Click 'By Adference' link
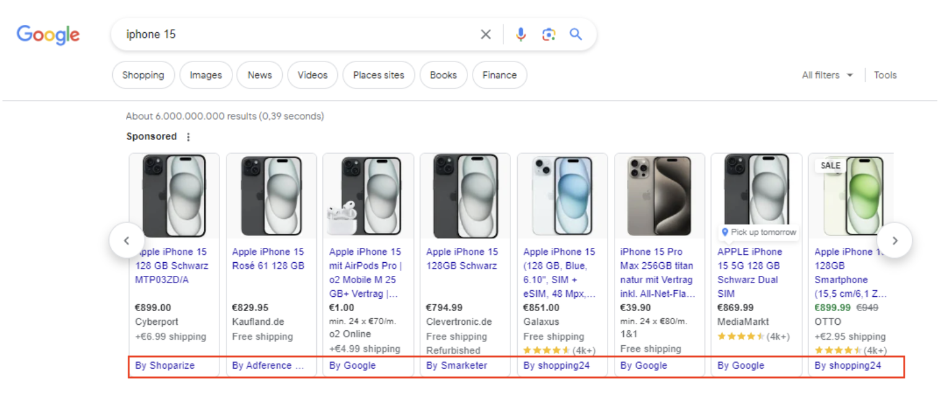Viewport: 945px width, 419px height. pos(268,366)
